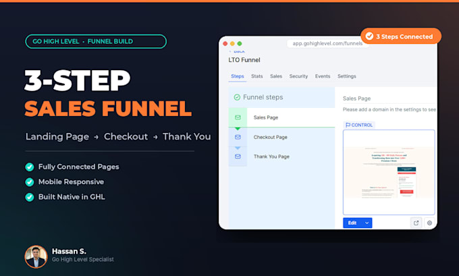Image resolution: width=459 pixels, height=276 pixels.
Task: Click Hassan S. profile photo
Action: click(36, 256)
